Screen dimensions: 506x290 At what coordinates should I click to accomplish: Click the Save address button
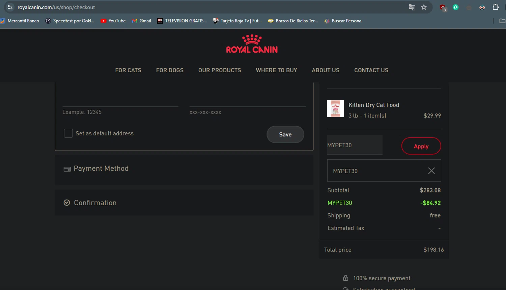coord(285,134)
